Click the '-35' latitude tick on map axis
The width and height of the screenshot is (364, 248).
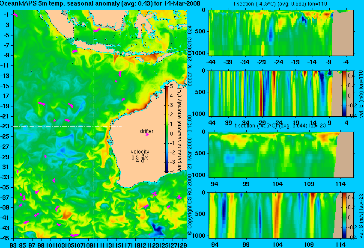click(5, 187)
